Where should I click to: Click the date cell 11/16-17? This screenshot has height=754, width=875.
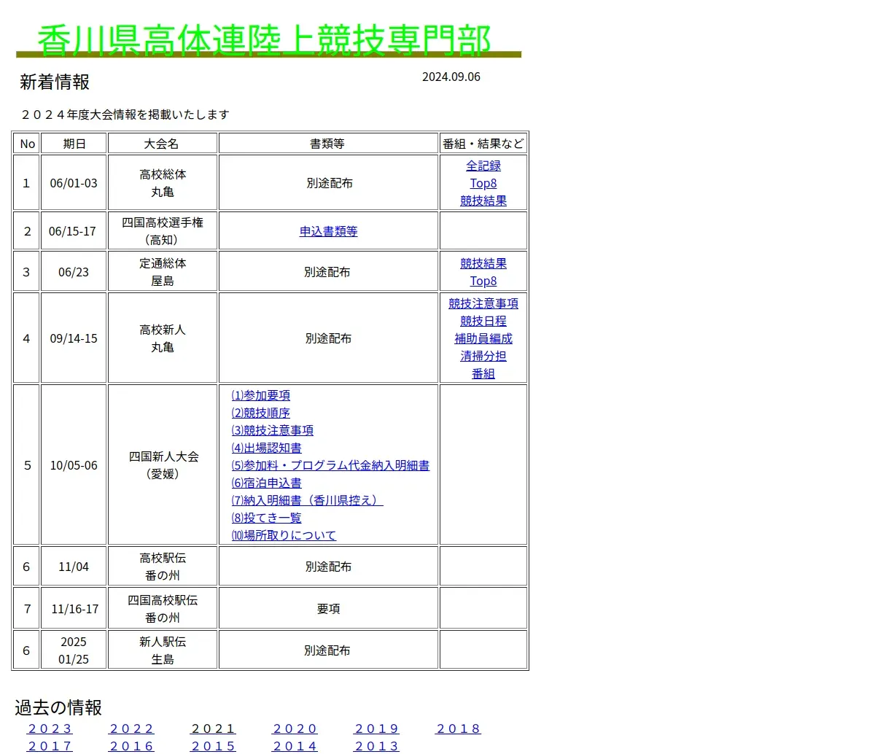point(74,609)
